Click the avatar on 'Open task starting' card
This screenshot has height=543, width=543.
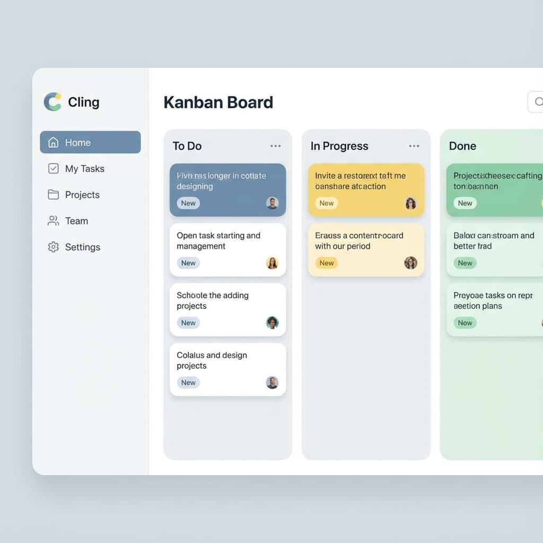(x=273, y=263)
